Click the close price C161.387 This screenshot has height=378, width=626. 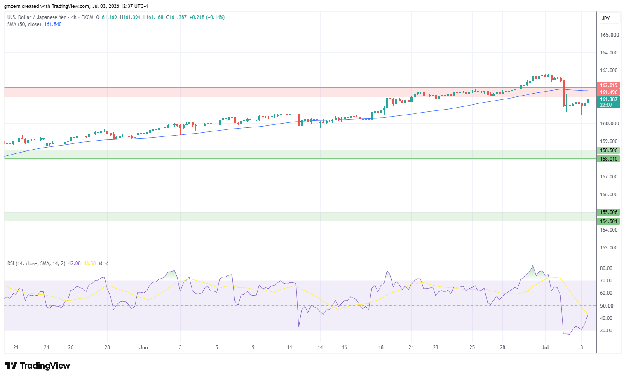click(x=176, y=17)
